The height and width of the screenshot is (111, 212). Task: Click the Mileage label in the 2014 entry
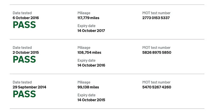(84, 82)
